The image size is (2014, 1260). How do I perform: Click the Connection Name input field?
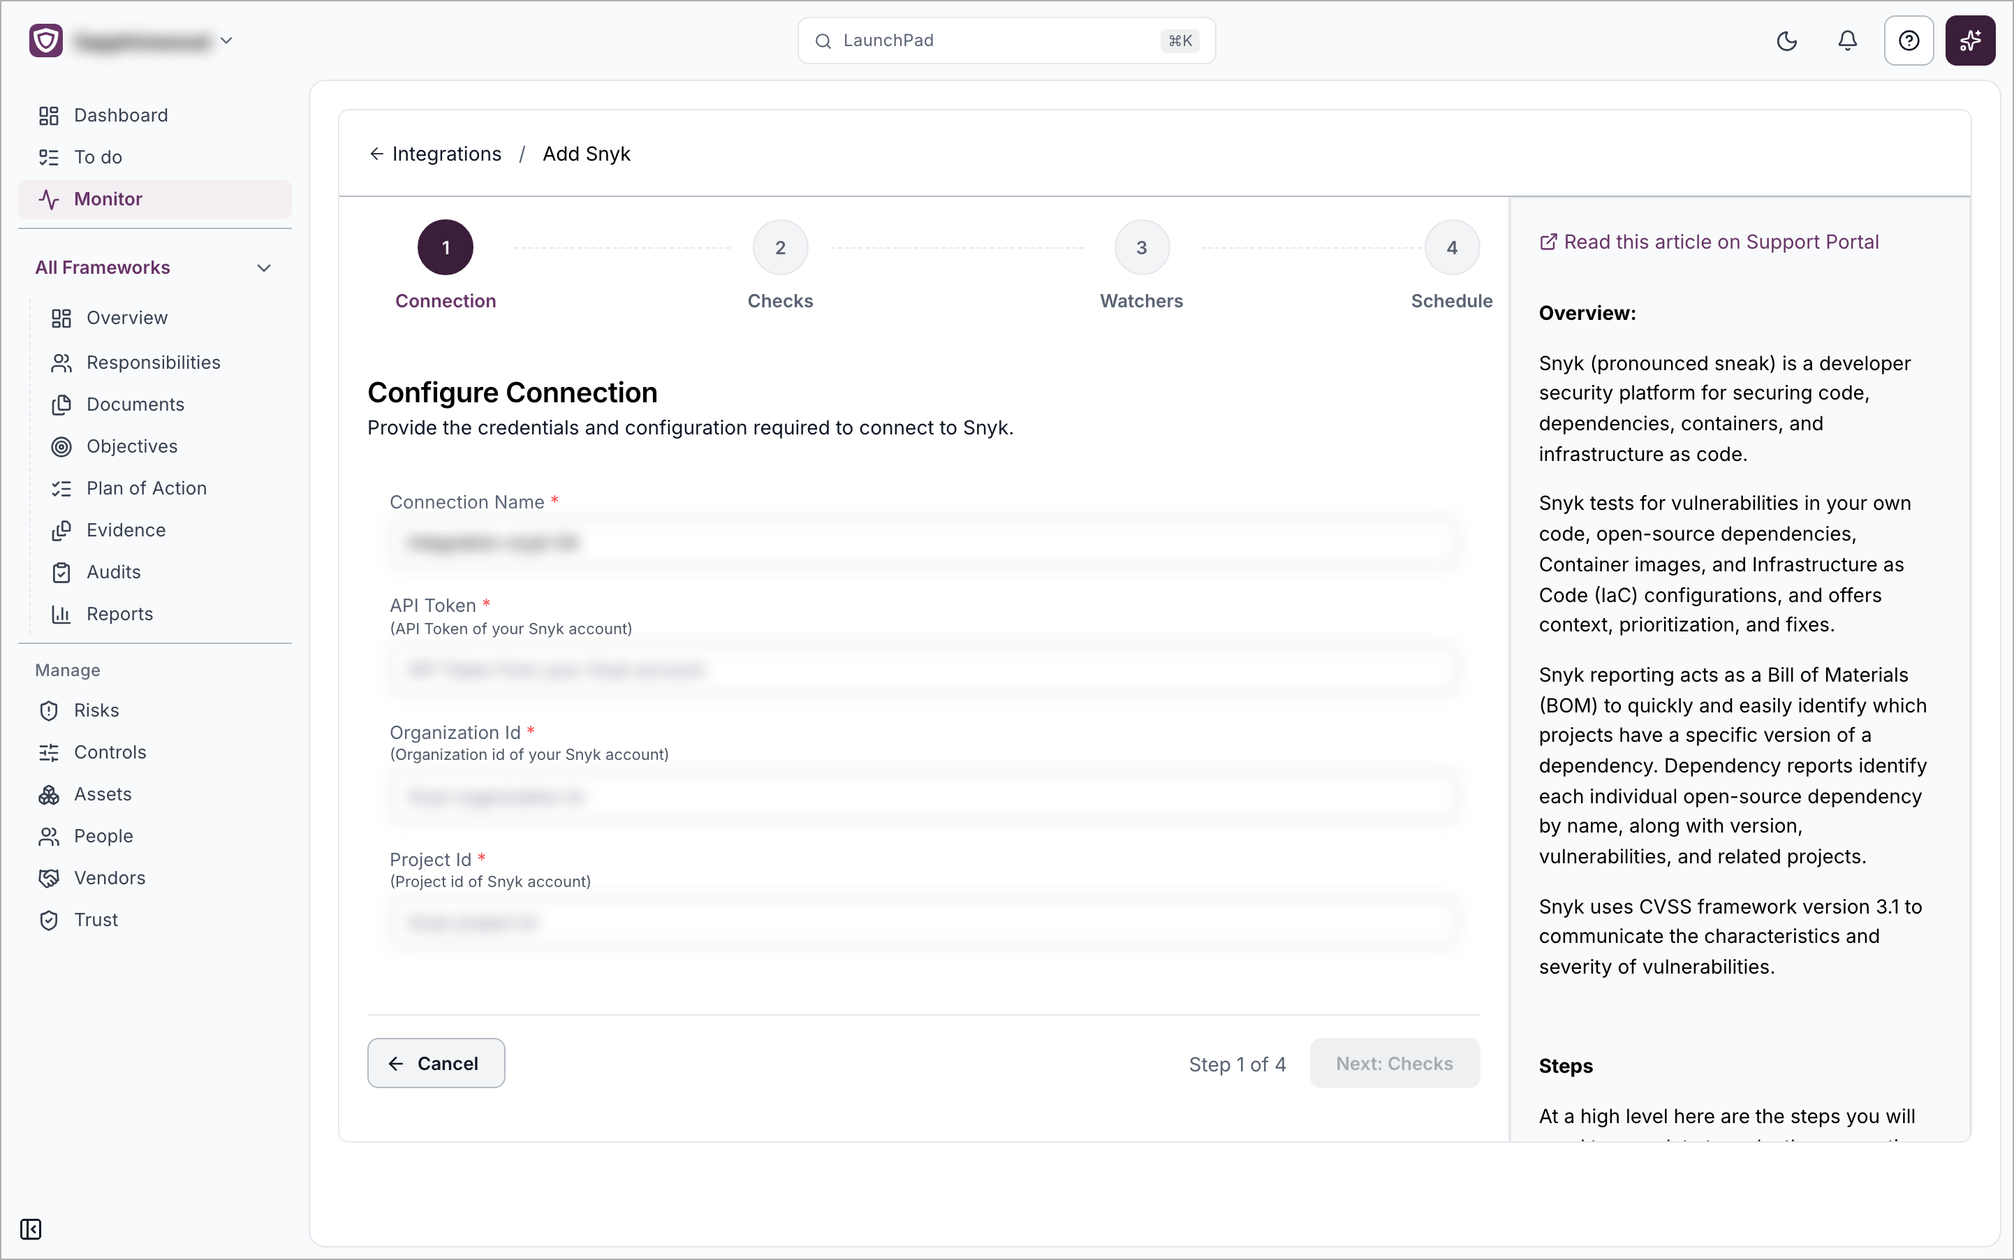click(x=923, y=543)
